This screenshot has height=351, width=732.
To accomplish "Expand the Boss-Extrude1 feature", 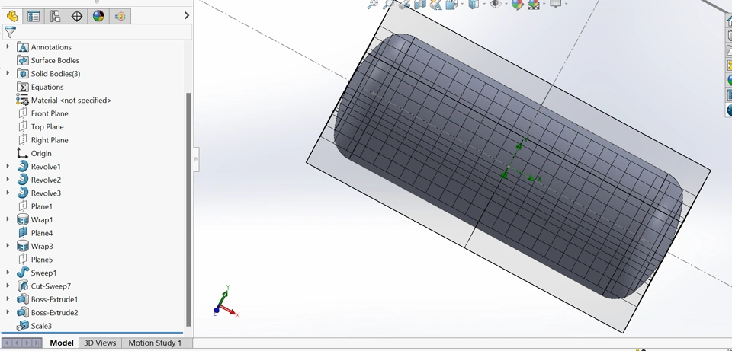I will coord(8,299).
